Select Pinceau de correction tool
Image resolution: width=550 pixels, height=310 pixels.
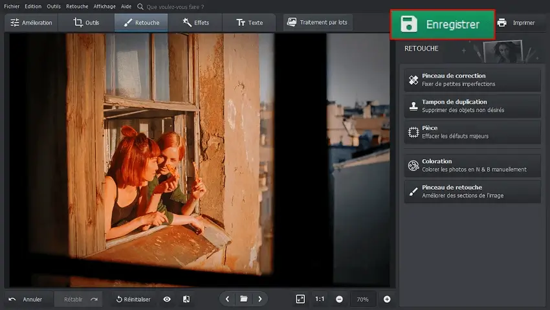[472, 80]
